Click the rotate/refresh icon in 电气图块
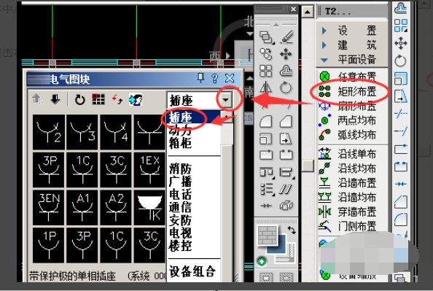 pyautogui.click(x=79, y=99)
